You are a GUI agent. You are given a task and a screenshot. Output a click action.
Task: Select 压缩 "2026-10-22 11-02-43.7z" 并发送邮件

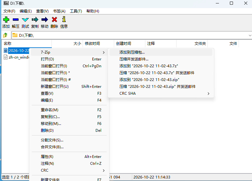pos(161,73)
